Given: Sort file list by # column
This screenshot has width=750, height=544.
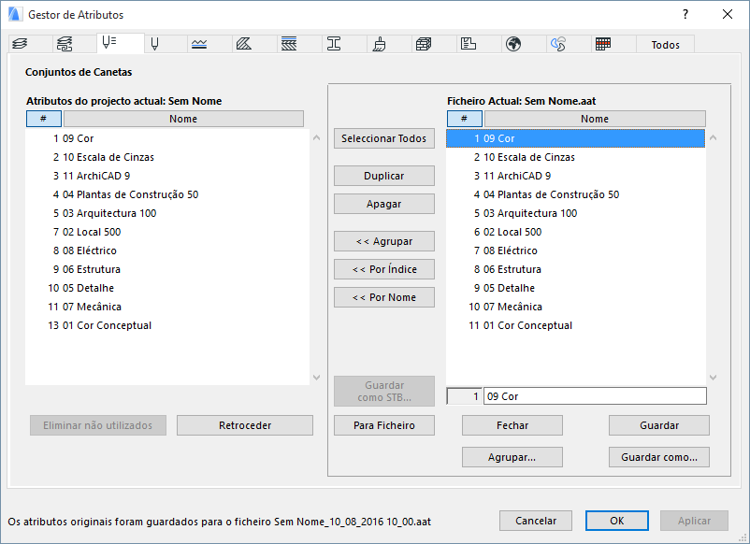Looking at the screenshot, I should tap(465, 119).
